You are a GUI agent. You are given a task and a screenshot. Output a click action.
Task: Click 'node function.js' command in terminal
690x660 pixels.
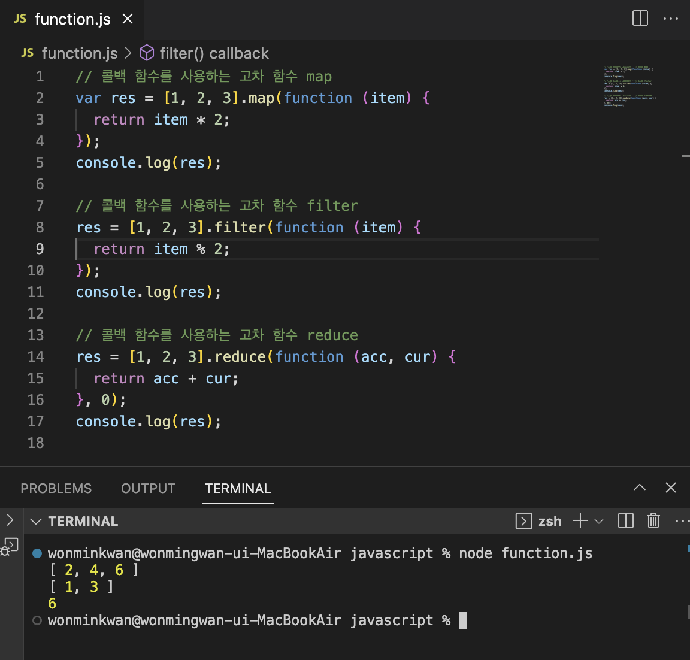[525, 553]
